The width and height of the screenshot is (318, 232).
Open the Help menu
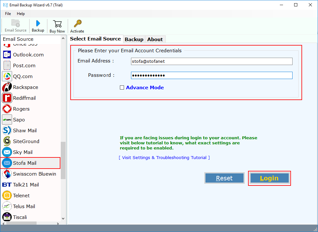coord(21,14)
